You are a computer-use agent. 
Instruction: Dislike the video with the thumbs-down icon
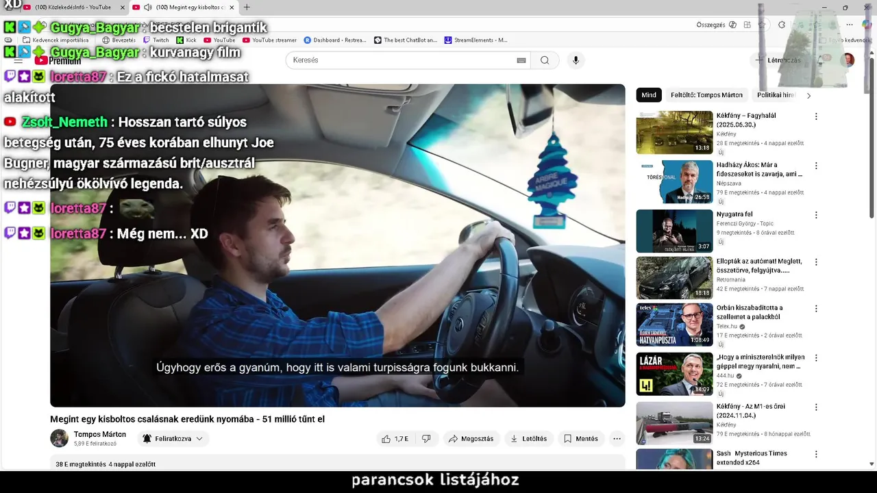click(426, 439)
